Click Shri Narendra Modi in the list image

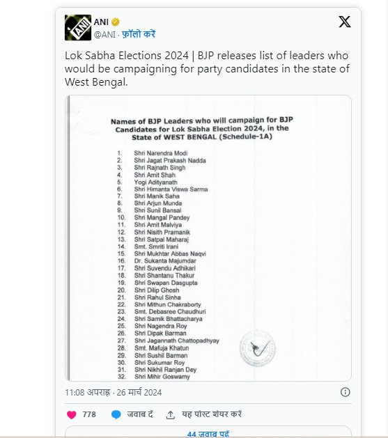161,153
